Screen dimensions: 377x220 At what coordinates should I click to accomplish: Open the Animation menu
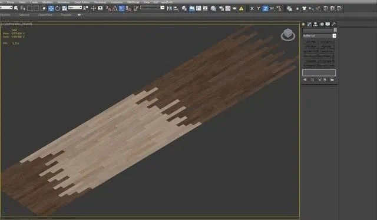64,2
